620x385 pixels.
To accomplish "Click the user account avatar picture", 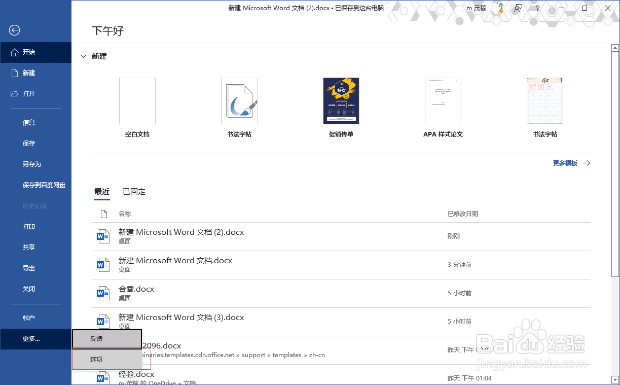I will (x=500, y=8).
